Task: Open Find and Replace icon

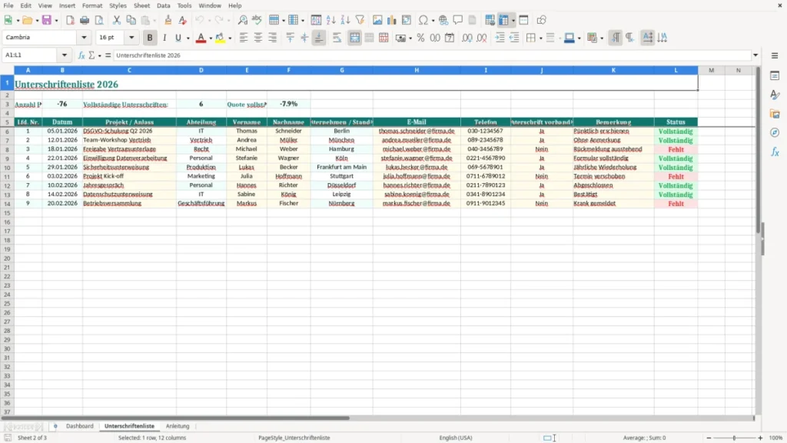Action: [242, 20]
